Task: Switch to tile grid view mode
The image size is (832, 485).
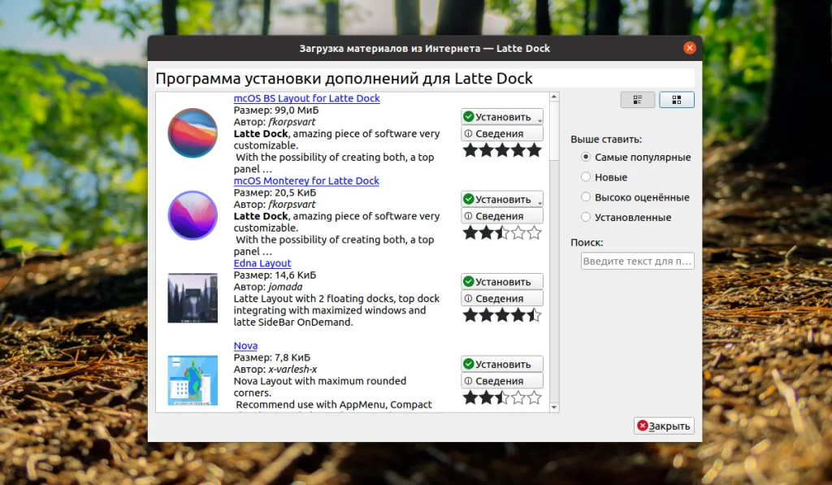Action: 677,99
